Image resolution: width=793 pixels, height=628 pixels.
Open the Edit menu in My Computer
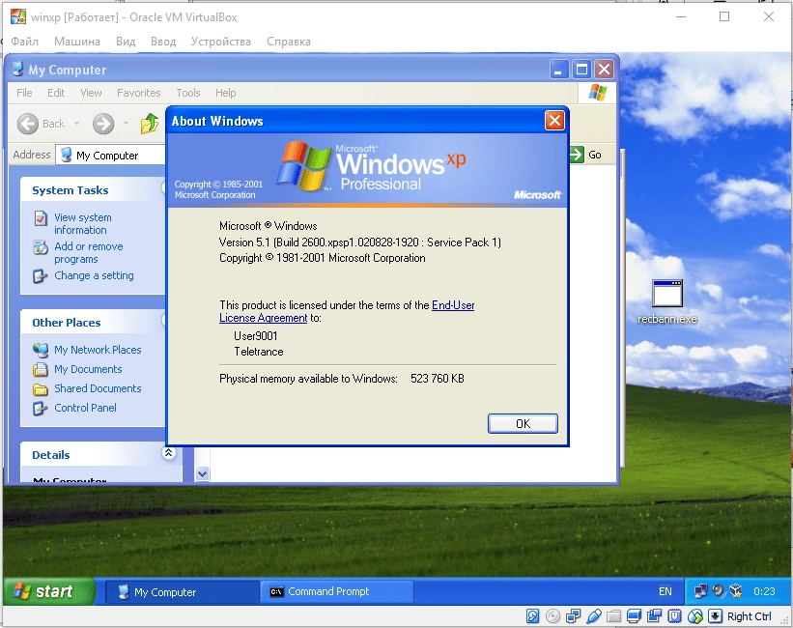tap(56, 93)
